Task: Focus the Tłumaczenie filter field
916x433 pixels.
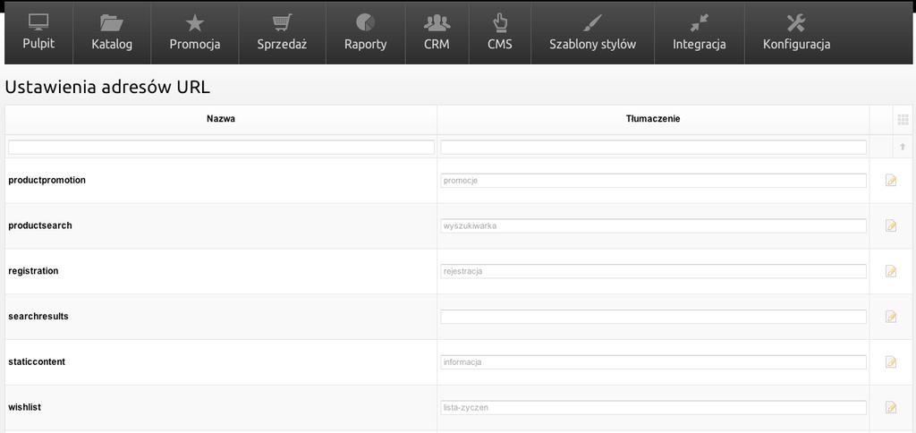Action: (653, 148)
